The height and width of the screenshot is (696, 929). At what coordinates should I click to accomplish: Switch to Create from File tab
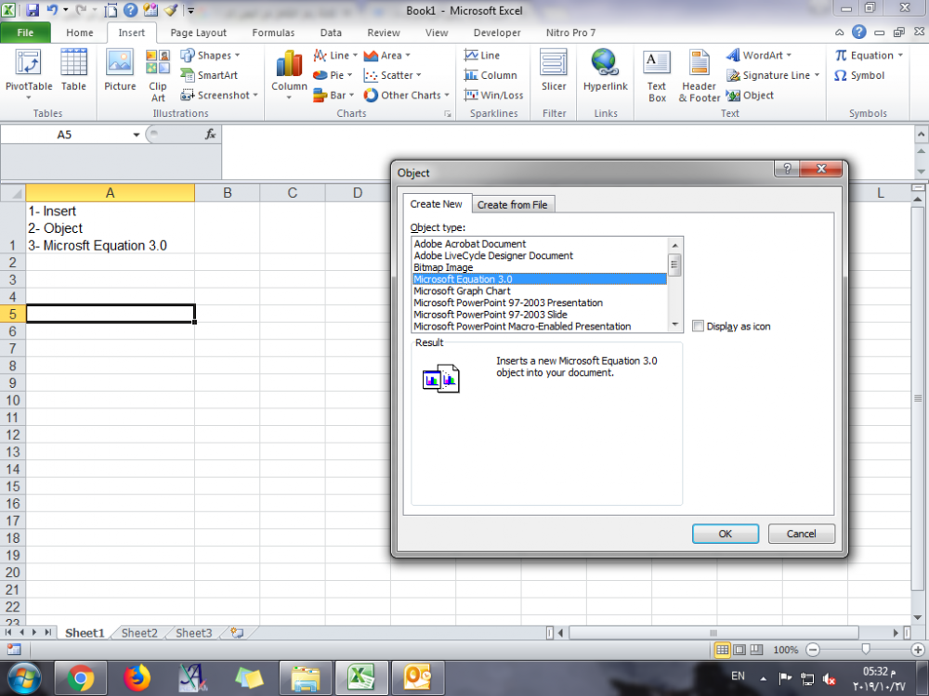pos(513,205)
